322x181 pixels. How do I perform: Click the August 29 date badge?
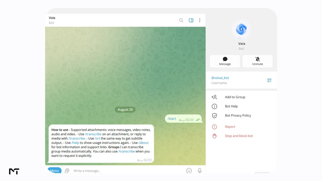point(125,110)
